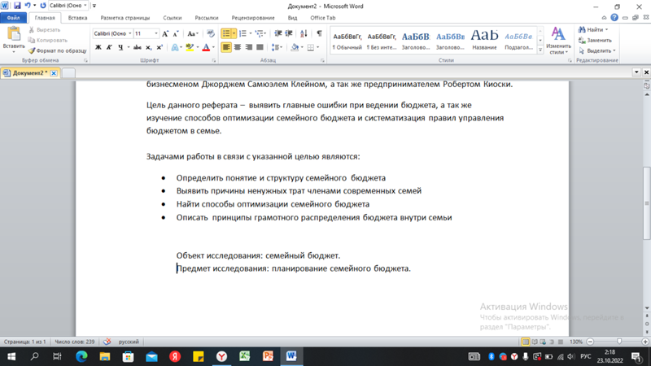651x366 pixels.
Task: Expand the Find (Найти) dropdown arrow
Action: [x=606, y=30]
